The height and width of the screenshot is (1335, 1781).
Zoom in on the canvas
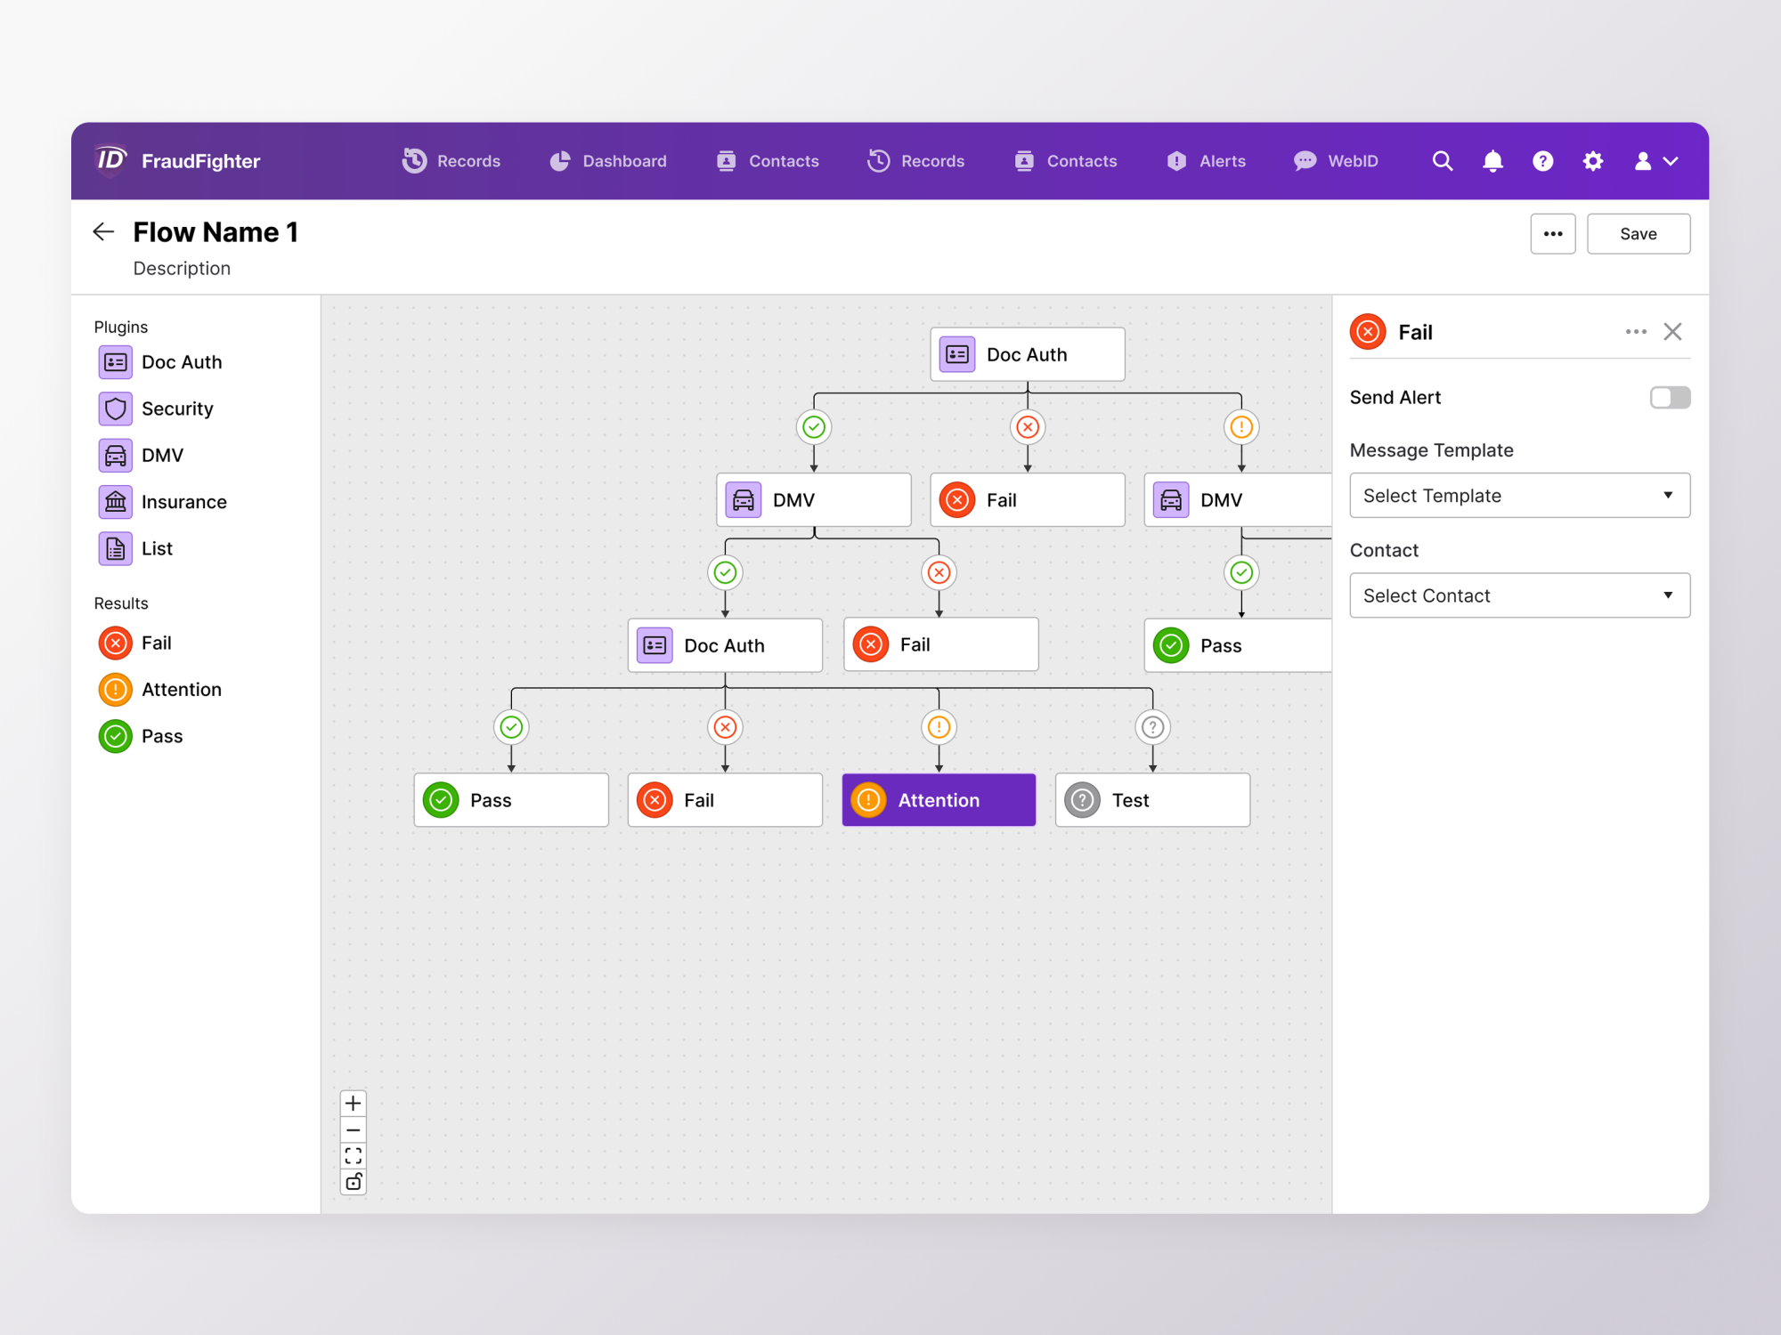(354, 1104)
